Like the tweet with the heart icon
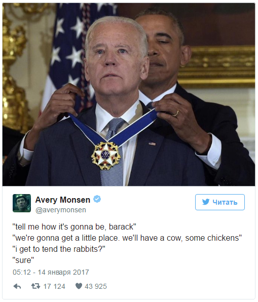This screenshot has width=258, height=302. [x=79, y=286]
